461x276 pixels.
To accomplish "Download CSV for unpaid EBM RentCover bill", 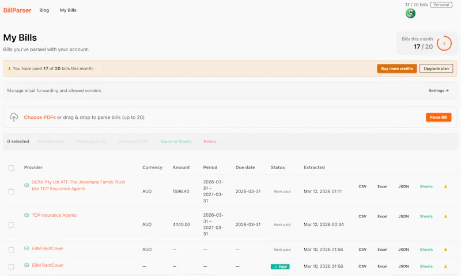I will [x=362, y=250].
